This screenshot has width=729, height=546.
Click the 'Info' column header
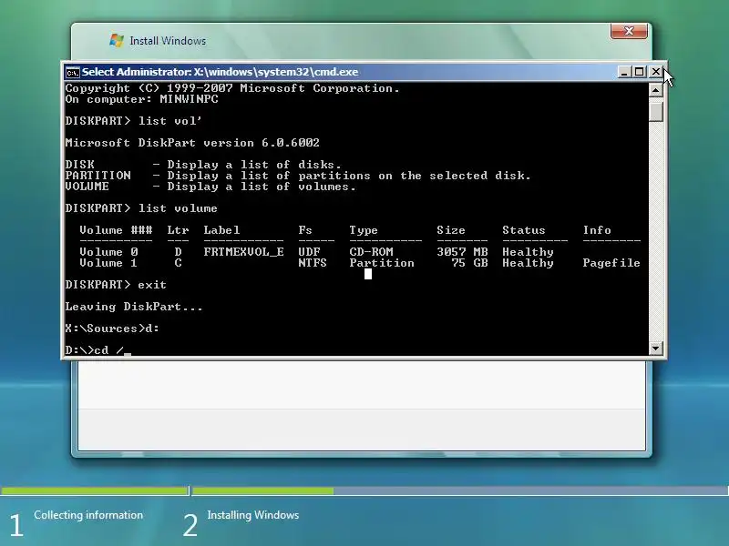pyautogui.click(x=597, y=230)
